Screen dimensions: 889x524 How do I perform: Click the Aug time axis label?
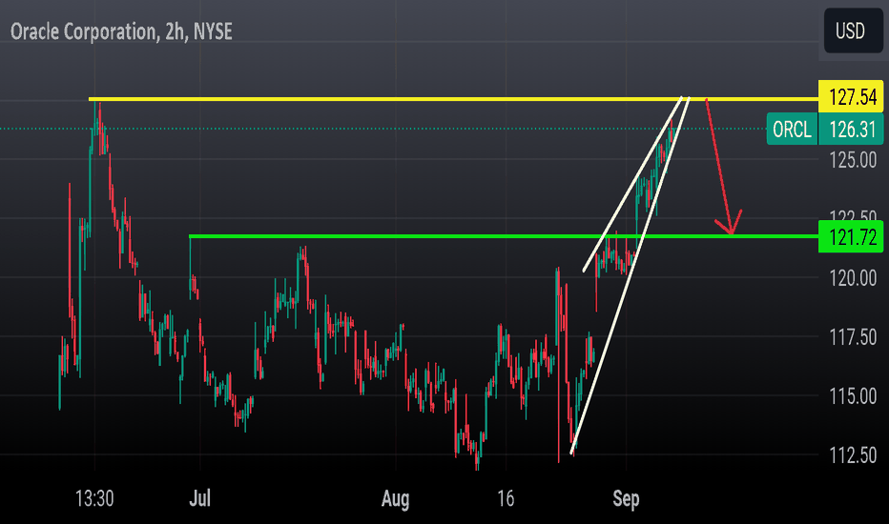(x=395, y=499)
